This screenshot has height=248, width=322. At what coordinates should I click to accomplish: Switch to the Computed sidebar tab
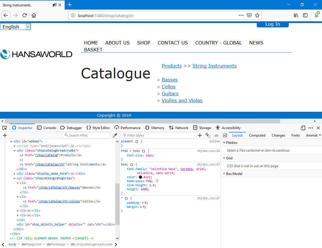coord(257,135)
